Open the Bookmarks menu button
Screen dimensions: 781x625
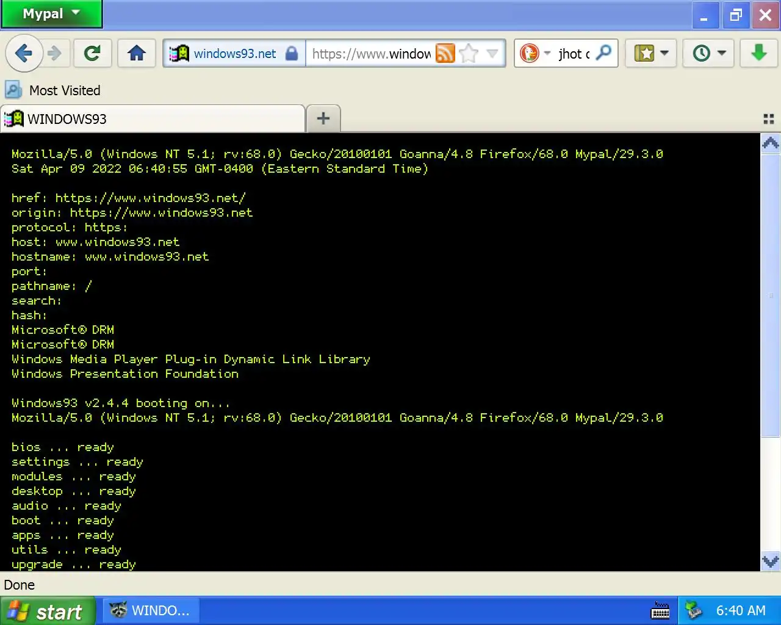point(644,54)
